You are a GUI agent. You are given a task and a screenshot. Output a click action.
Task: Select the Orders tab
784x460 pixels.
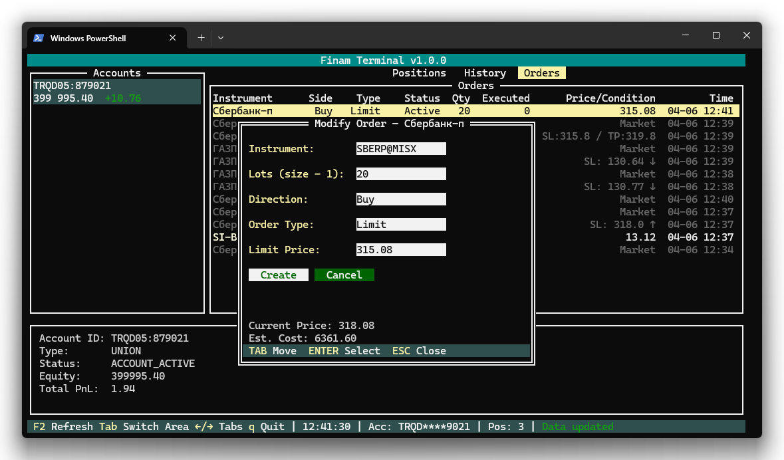(x=541, y=73)
